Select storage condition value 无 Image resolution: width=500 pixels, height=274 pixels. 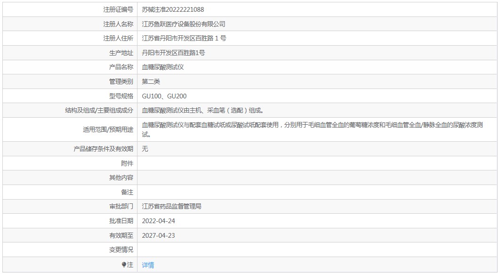point(145,149)
